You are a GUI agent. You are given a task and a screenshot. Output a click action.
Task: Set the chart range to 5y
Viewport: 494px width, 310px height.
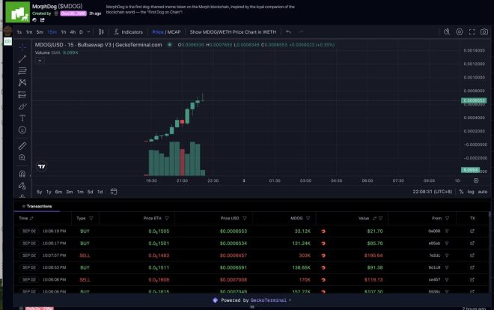40,192
